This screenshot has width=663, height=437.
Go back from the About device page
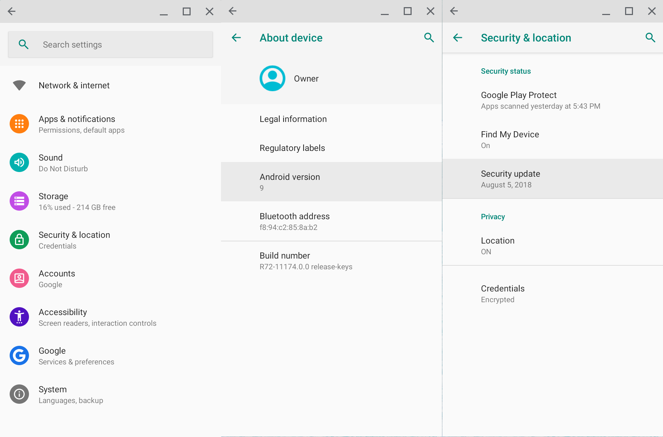click(236, 38)
